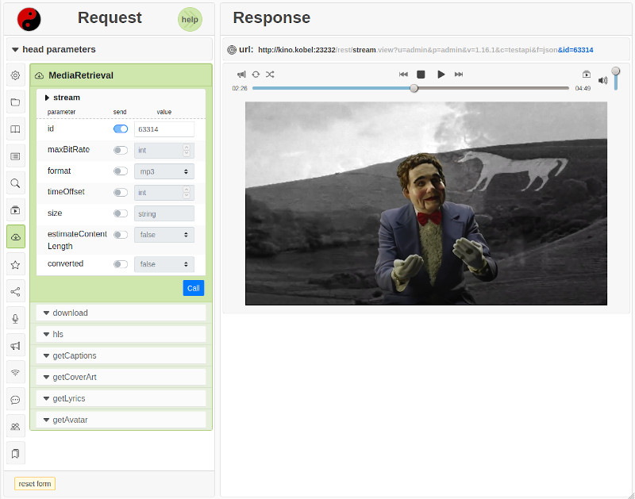This screenshot has width=635, height=499.
Task: Click the id value field 63314
Action: coord(164,129)
